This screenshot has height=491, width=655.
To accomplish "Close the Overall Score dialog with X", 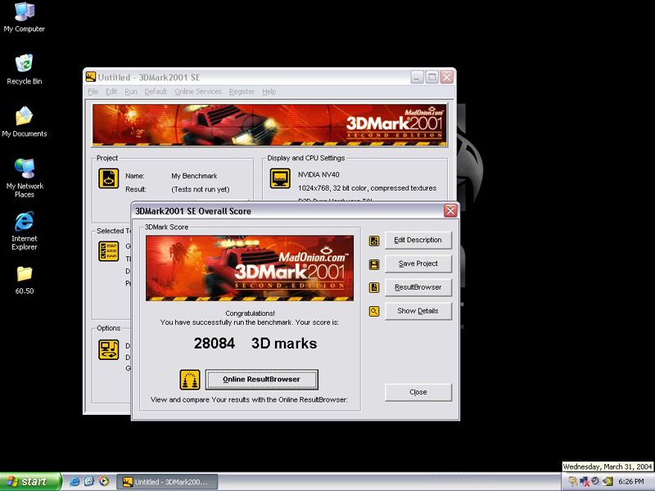I will pos(450,211).
